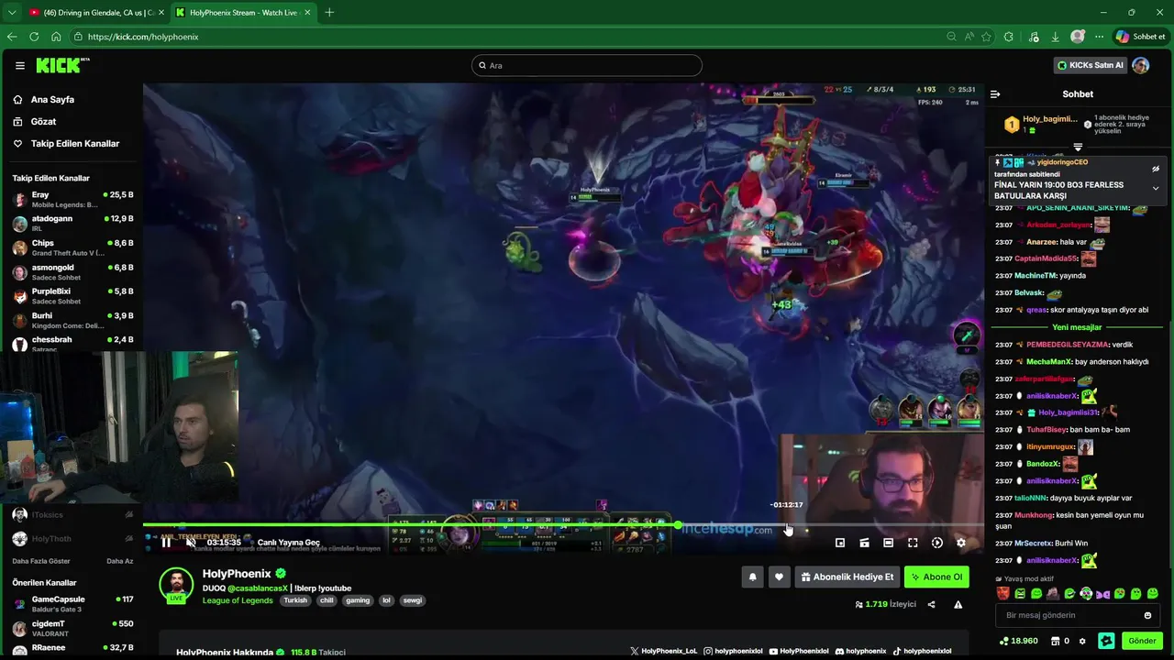Open browser three-dots settings menu
The image size is (1174, 660).
[1099, 37]
